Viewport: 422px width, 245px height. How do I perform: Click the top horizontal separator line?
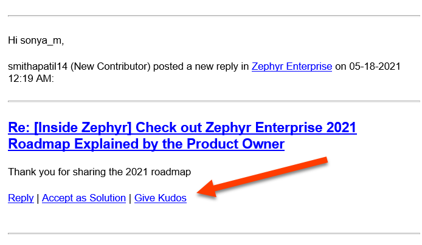pos(213,16)
